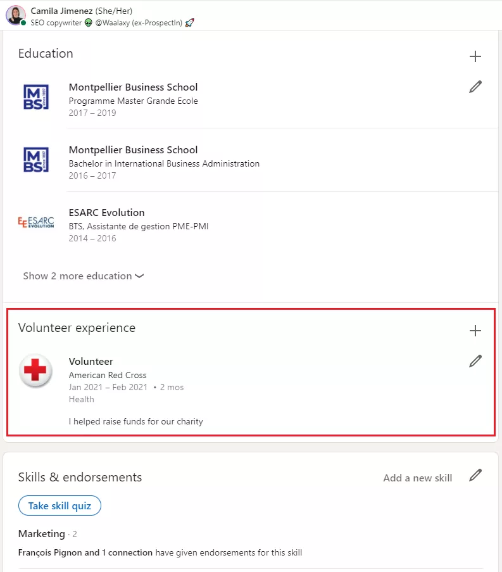Click the Bachelor in International Business Administration entry

[x=164, y=163]
